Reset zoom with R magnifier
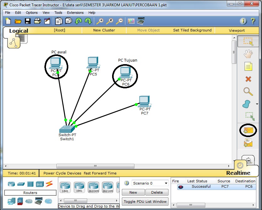 110,21
